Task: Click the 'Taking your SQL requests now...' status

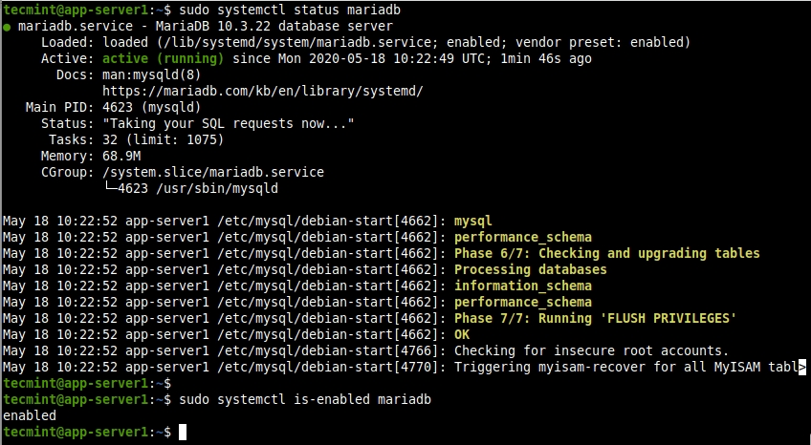Action: pos(228,123)
